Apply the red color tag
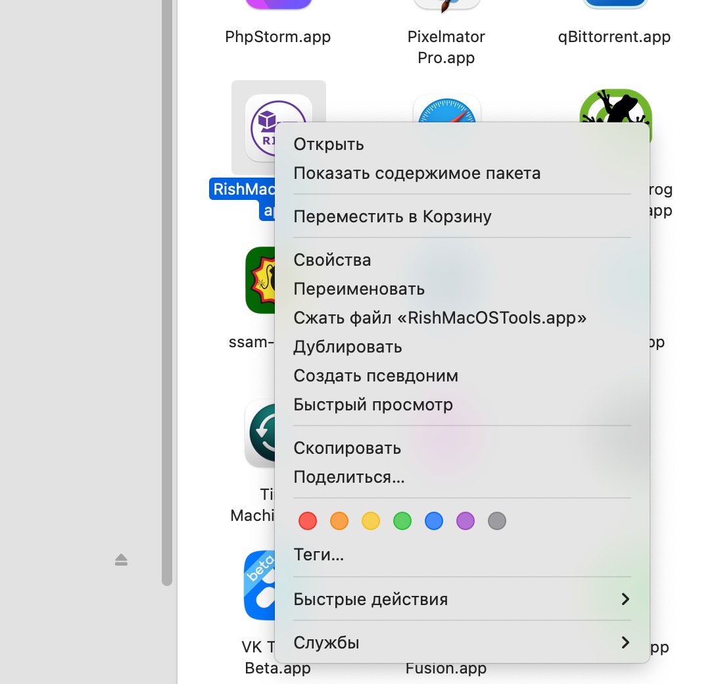 [x=308, y=522]
